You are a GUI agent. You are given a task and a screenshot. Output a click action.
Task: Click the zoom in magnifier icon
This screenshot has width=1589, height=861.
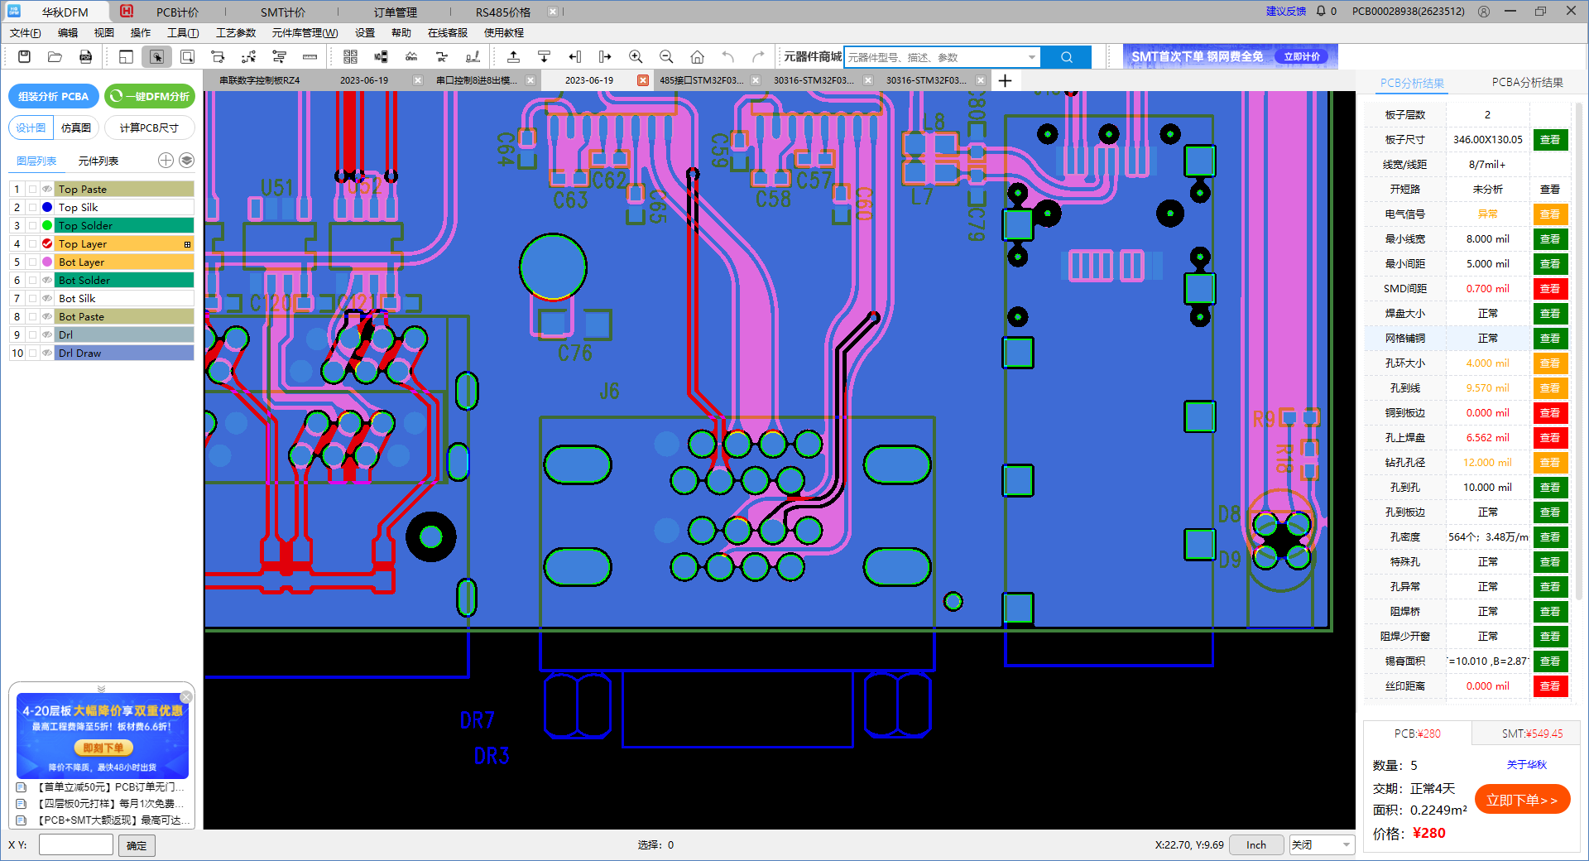pos(636,57)
